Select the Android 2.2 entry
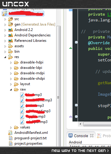Screen dimensions: 111x154 (x=23, y=30)
